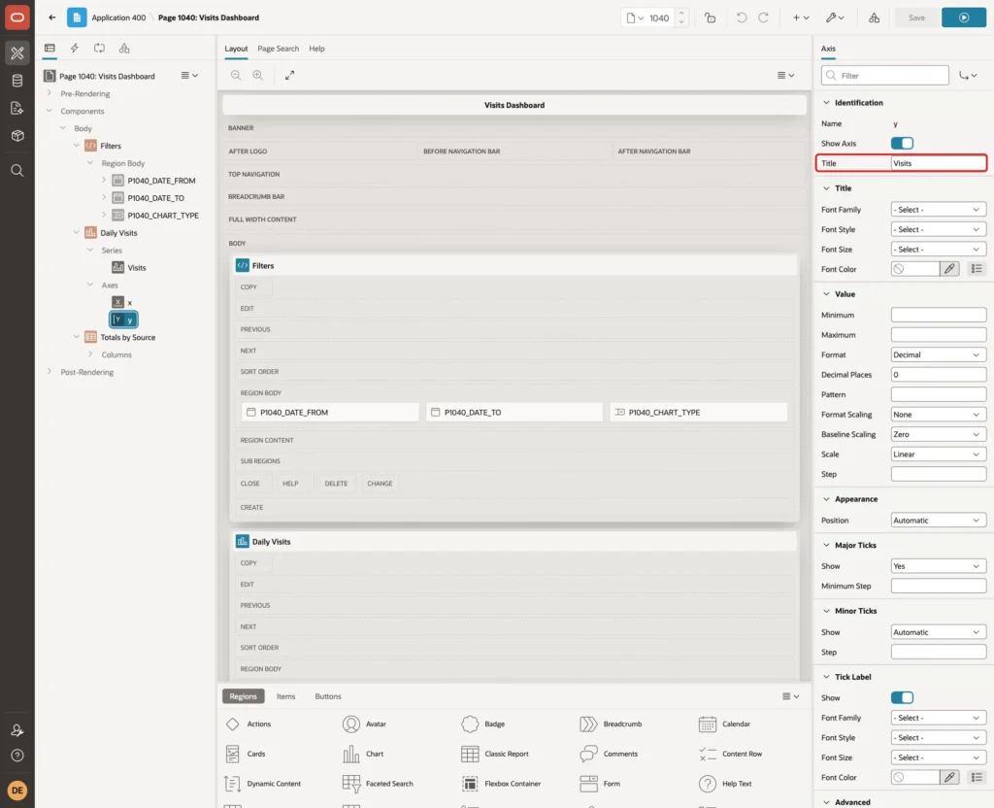Image resolution: width=994 pixels, height=808 pixels.
Task: Open the Shared Components icon in top toolbar
Action: coord(874,17)
